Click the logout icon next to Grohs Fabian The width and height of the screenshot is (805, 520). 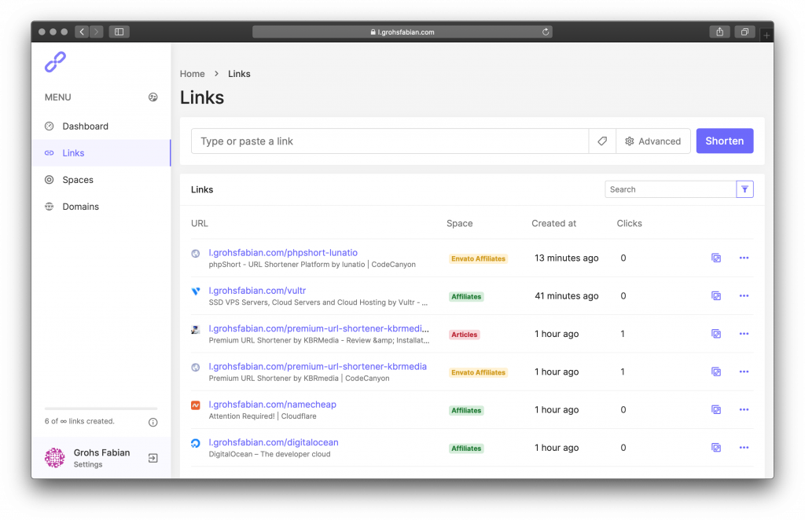tap(153, 458)
